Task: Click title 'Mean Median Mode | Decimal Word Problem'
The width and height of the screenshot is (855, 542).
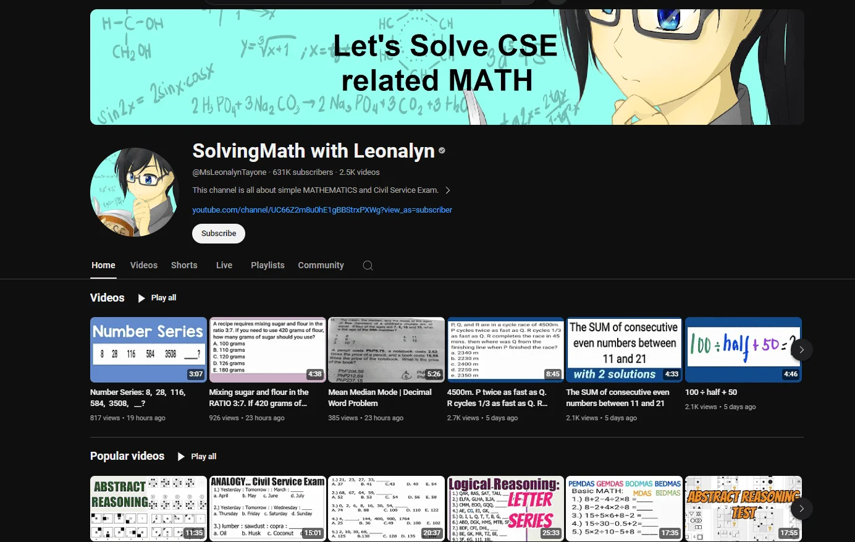Action: (x=380, y=398)
